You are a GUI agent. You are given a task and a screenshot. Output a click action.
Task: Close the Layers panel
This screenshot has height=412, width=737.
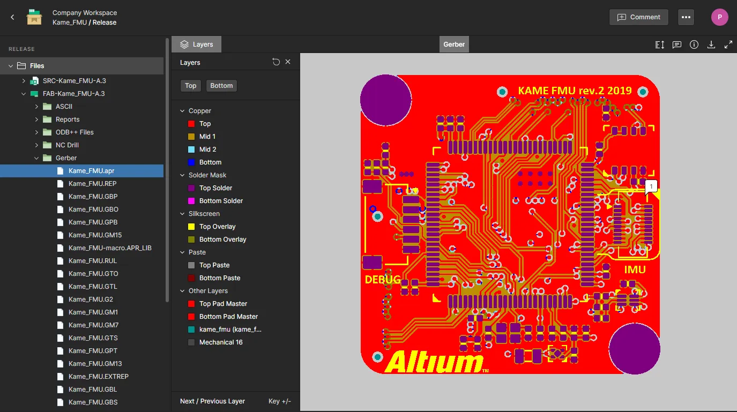click(288, 62)
